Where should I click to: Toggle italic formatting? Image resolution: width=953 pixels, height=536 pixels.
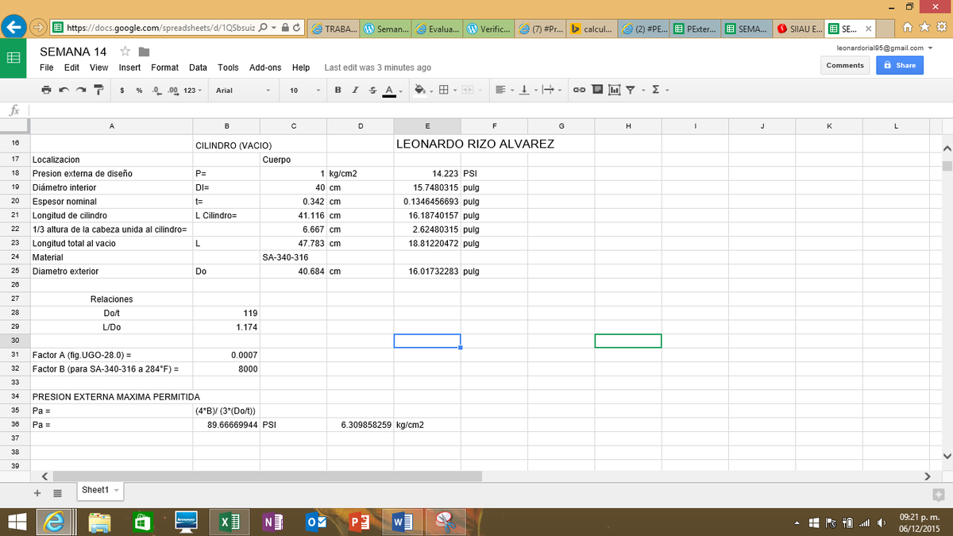click(x=355, y=91)
